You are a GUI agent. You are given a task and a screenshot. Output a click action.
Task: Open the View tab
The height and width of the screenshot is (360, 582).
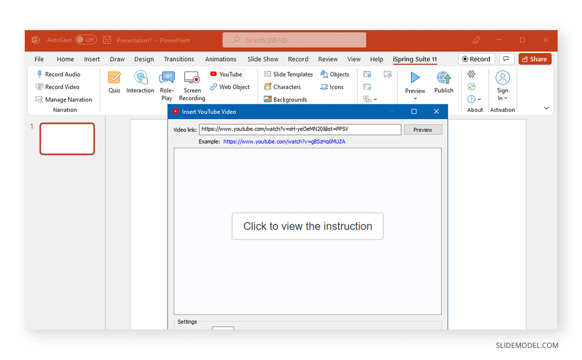tap(354, 59)
